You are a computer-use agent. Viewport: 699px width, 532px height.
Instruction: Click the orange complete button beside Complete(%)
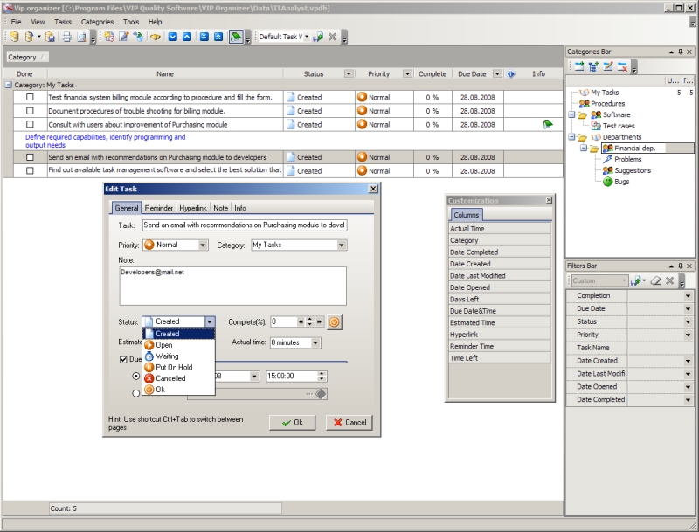[334, 321]
